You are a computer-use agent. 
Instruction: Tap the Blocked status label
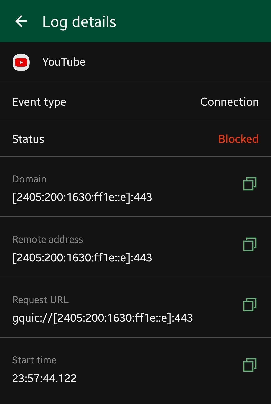click(x=238, y=139)
